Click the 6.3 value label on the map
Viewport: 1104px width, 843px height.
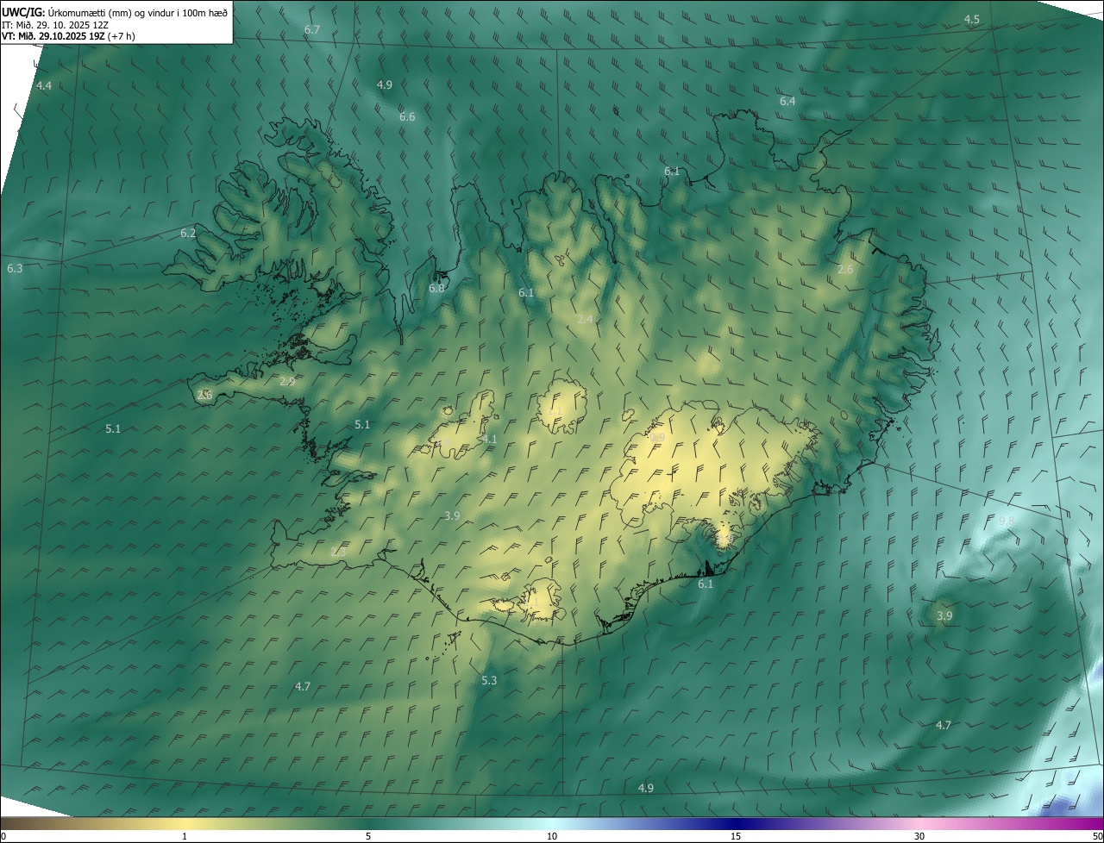[x=15, y=268]
